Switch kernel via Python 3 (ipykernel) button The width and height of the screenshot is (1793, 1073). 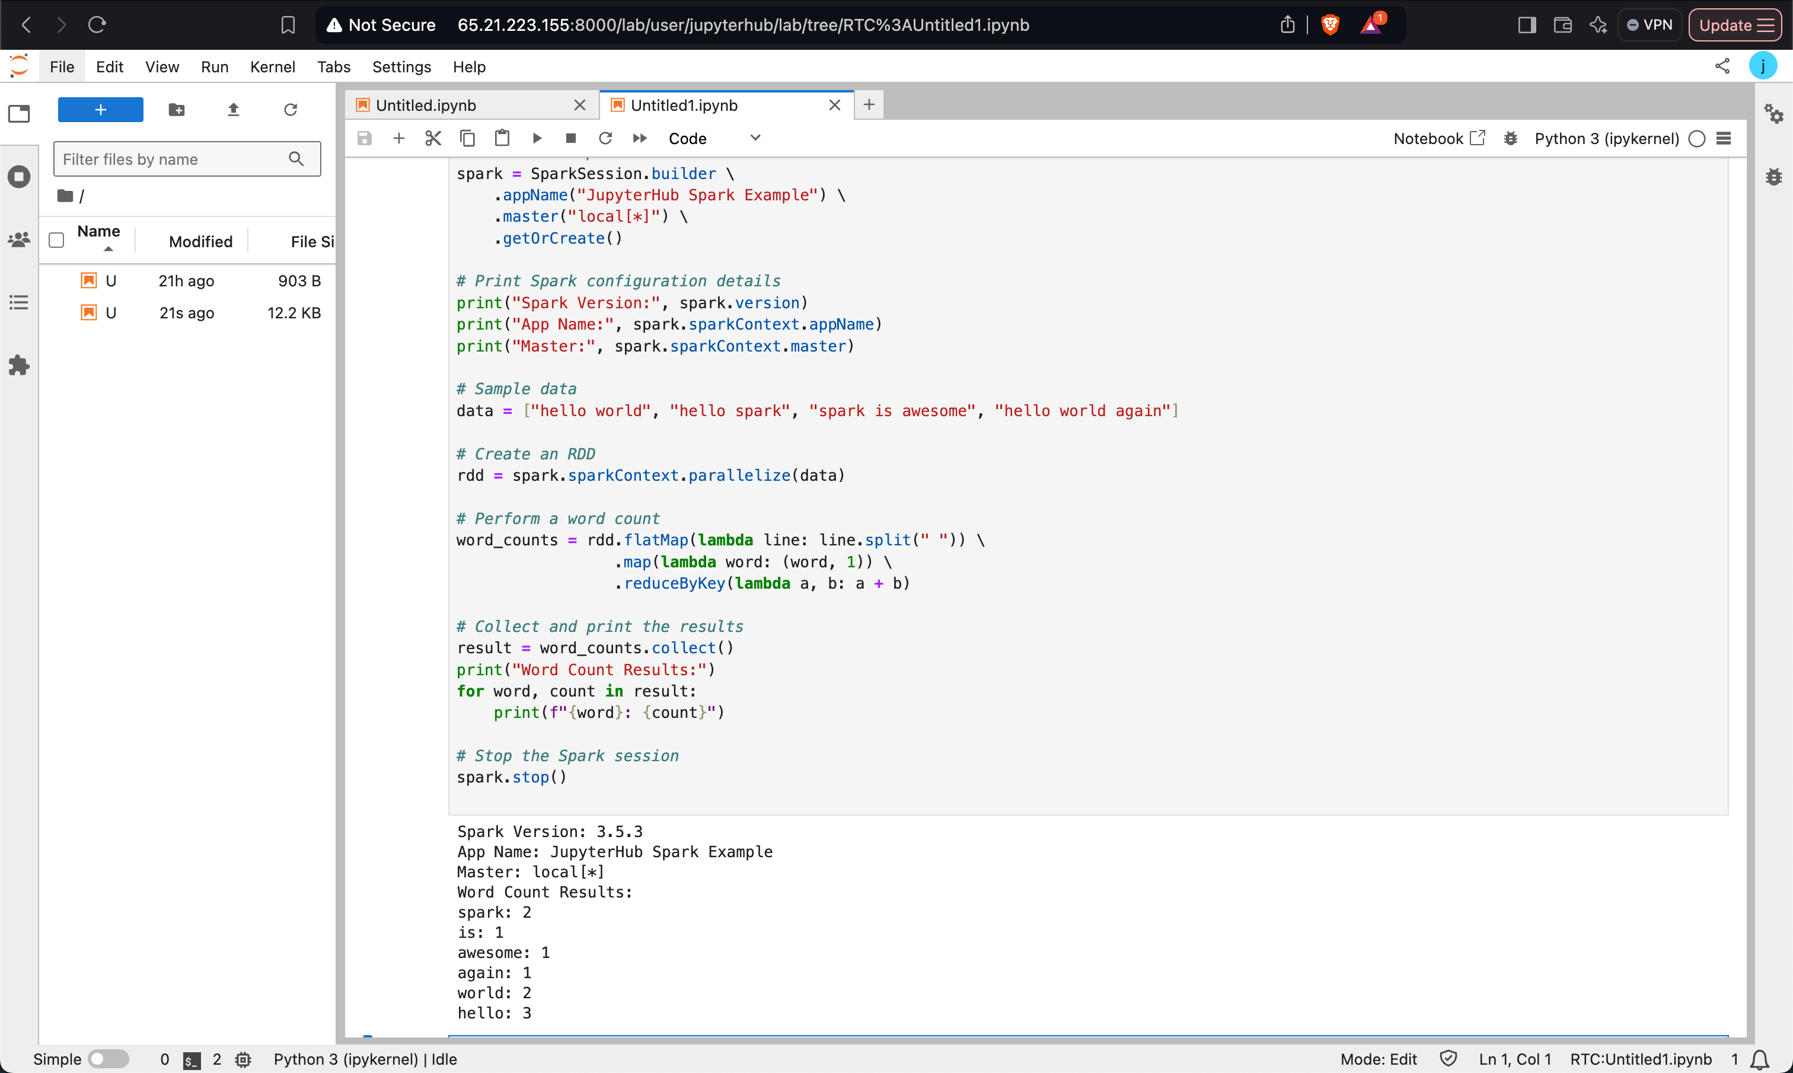pyautogui.click(x=1606, y=139)
